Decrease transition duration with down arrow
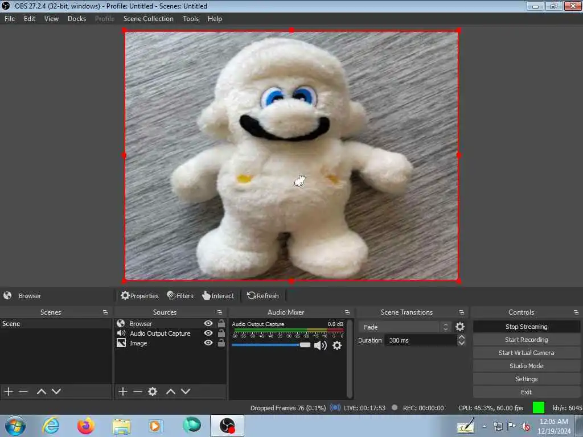This screenshot has height=437, width=583. click(461, 343)
